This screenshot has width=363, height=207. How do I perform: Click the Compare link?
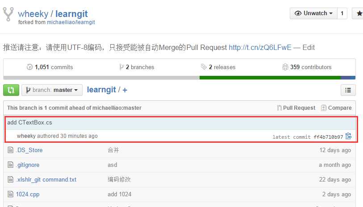click(x=336, y=108)
